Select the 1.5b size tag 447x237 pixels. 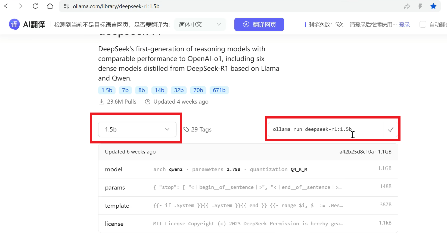pos(107,90)
